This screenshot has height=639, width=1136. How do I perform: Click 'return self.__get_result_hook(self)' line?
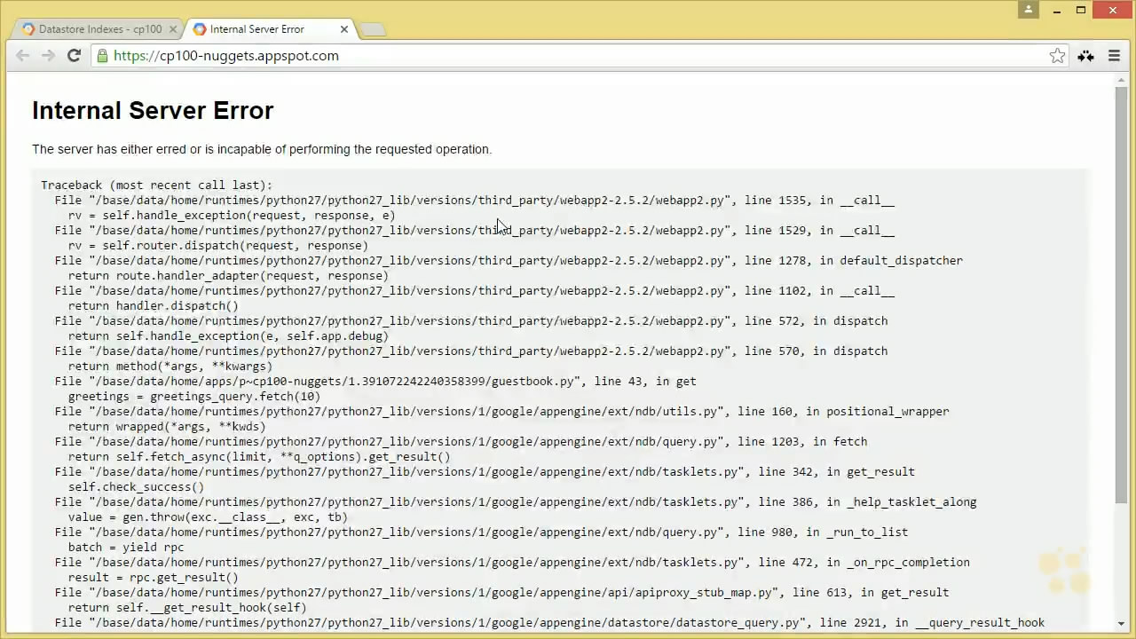(187, 608)
